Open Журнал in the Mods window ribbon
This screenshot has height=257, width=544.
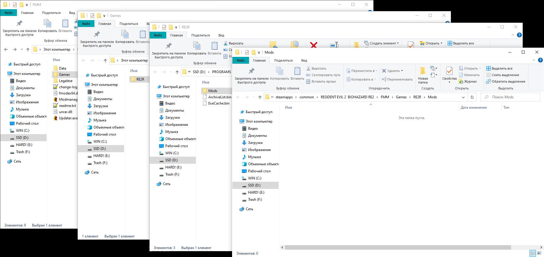click(468, 81)
